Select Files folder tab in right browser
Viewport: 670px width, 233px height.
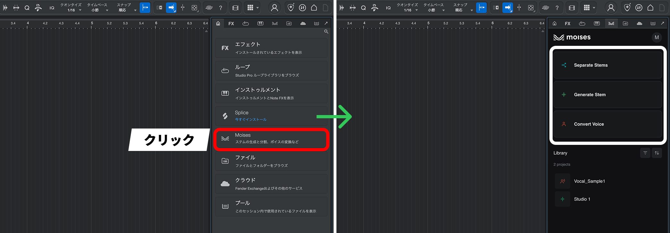click(625, 23)
